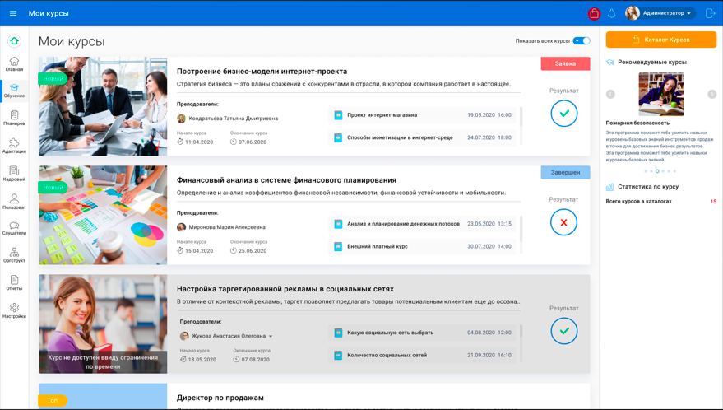
Task: Click the document icon for Способы монетизации
Action: click(338, 137)
